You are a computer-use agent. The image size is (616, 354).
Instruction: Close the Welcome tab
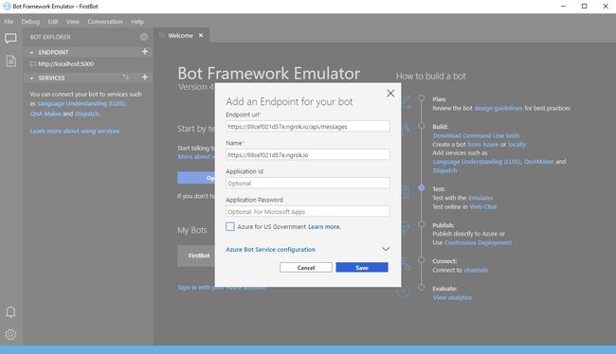pyautogui.click(x=201, y=35)
